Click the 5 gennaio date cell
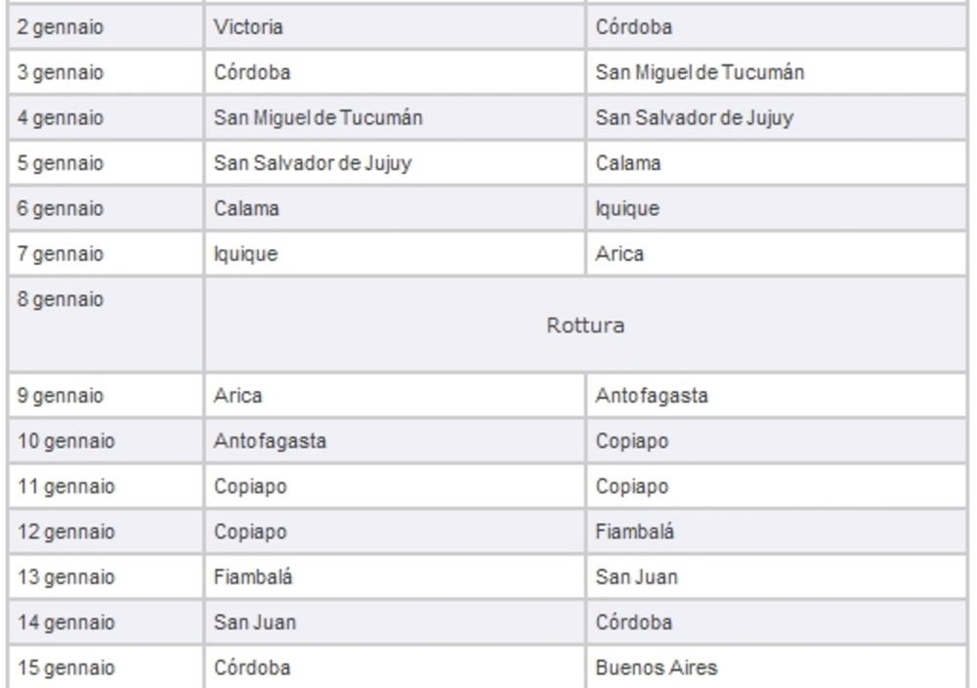 tap(62, 163)
